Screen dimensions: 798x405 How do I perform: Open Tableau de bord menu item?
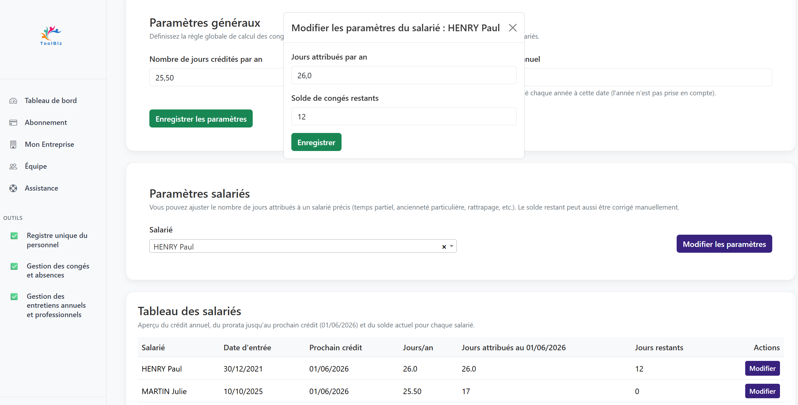tap(51, 101)
